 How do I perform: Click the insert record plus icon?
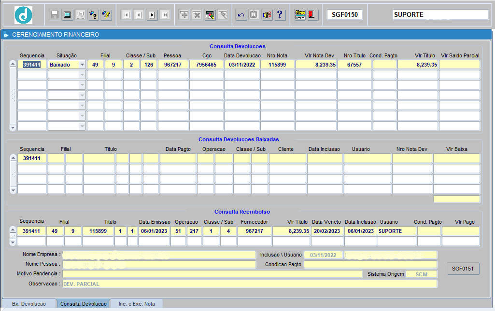tap(184, 15)
